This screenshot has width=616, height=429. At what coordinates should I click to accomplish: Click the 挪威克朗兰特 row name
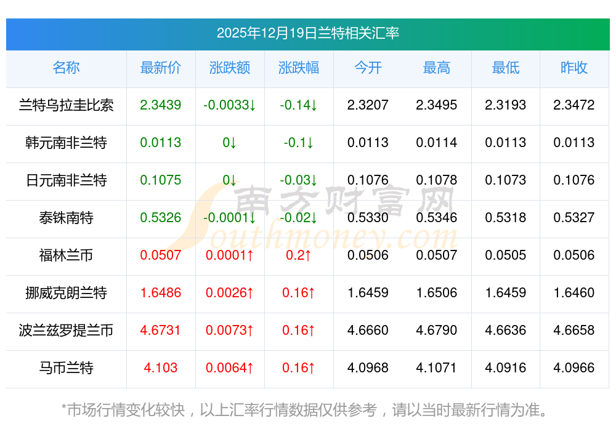(x=66, y=293)
